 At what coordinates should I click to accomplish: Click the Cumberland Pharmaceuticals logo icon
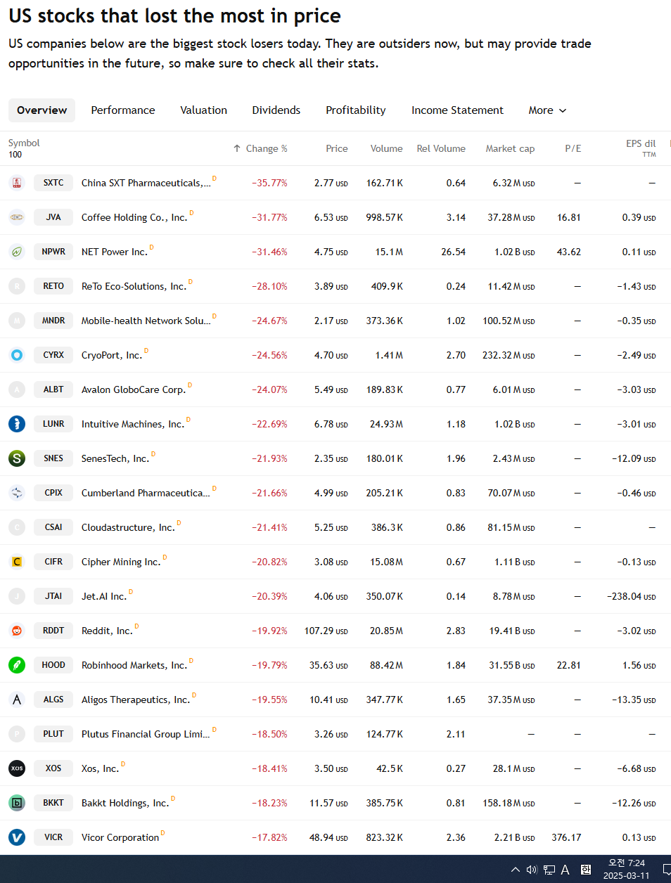pos(17,493)
